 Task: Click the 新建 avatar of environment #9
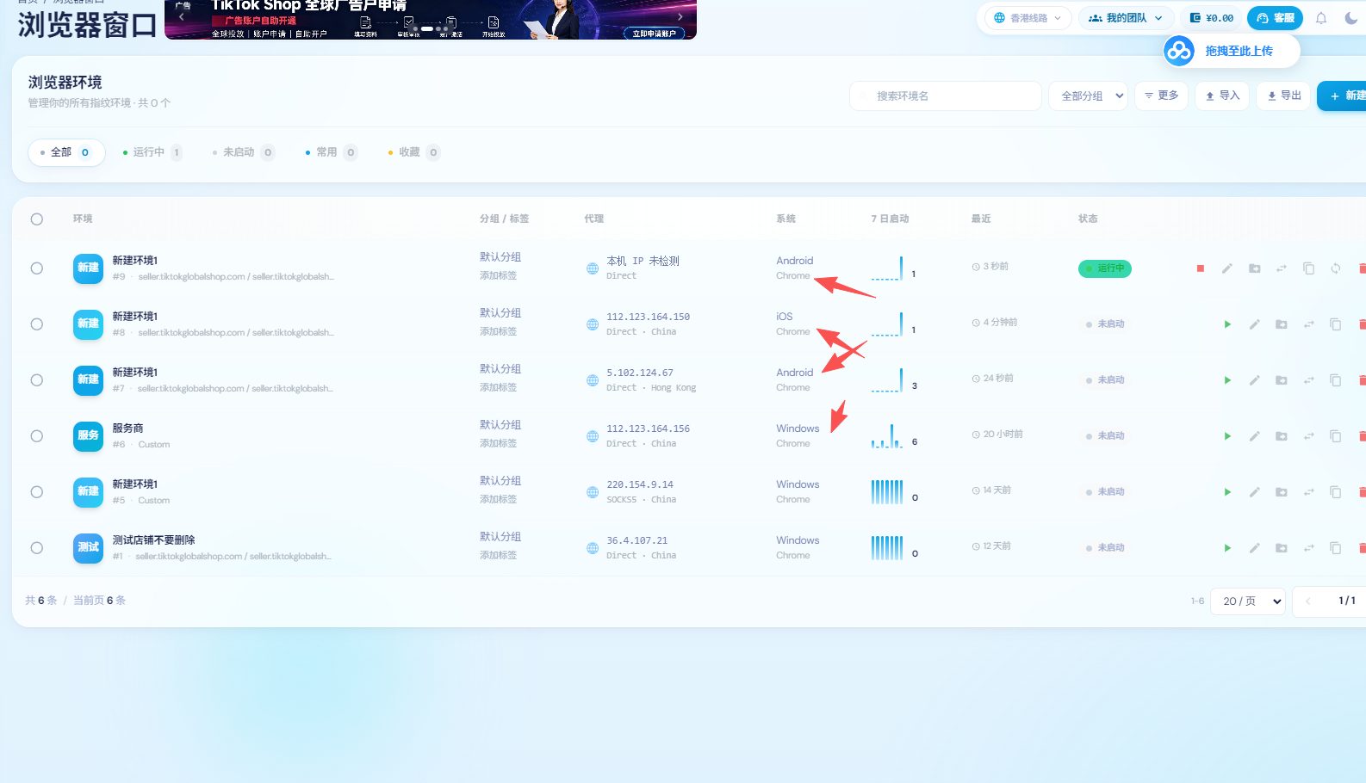[x=88, y=268]
